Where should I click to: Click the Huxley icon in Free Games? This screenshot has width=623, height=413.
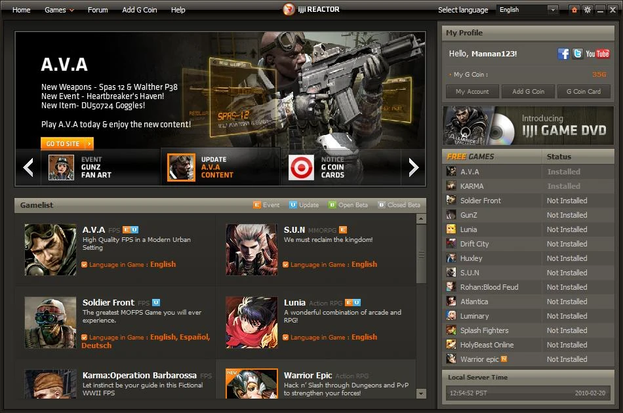(451, 258)
